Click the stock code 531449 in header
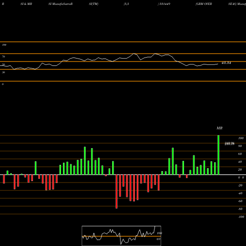This screenshot has height=246, width=246. pos(164,4)
